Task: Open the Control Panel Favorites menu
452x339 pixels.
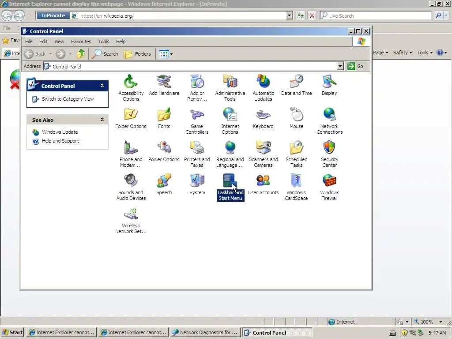Action: pyautogui.click(x=81, y=41)
